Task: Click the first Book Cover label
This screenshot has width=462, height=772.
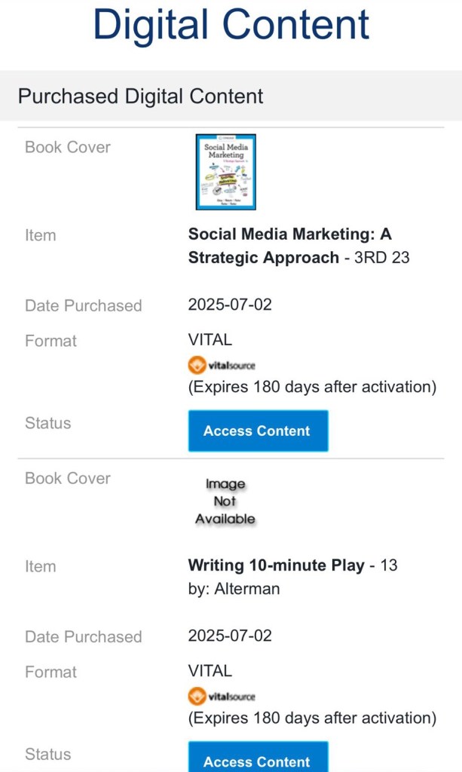Action: click(x=68, y=147)
